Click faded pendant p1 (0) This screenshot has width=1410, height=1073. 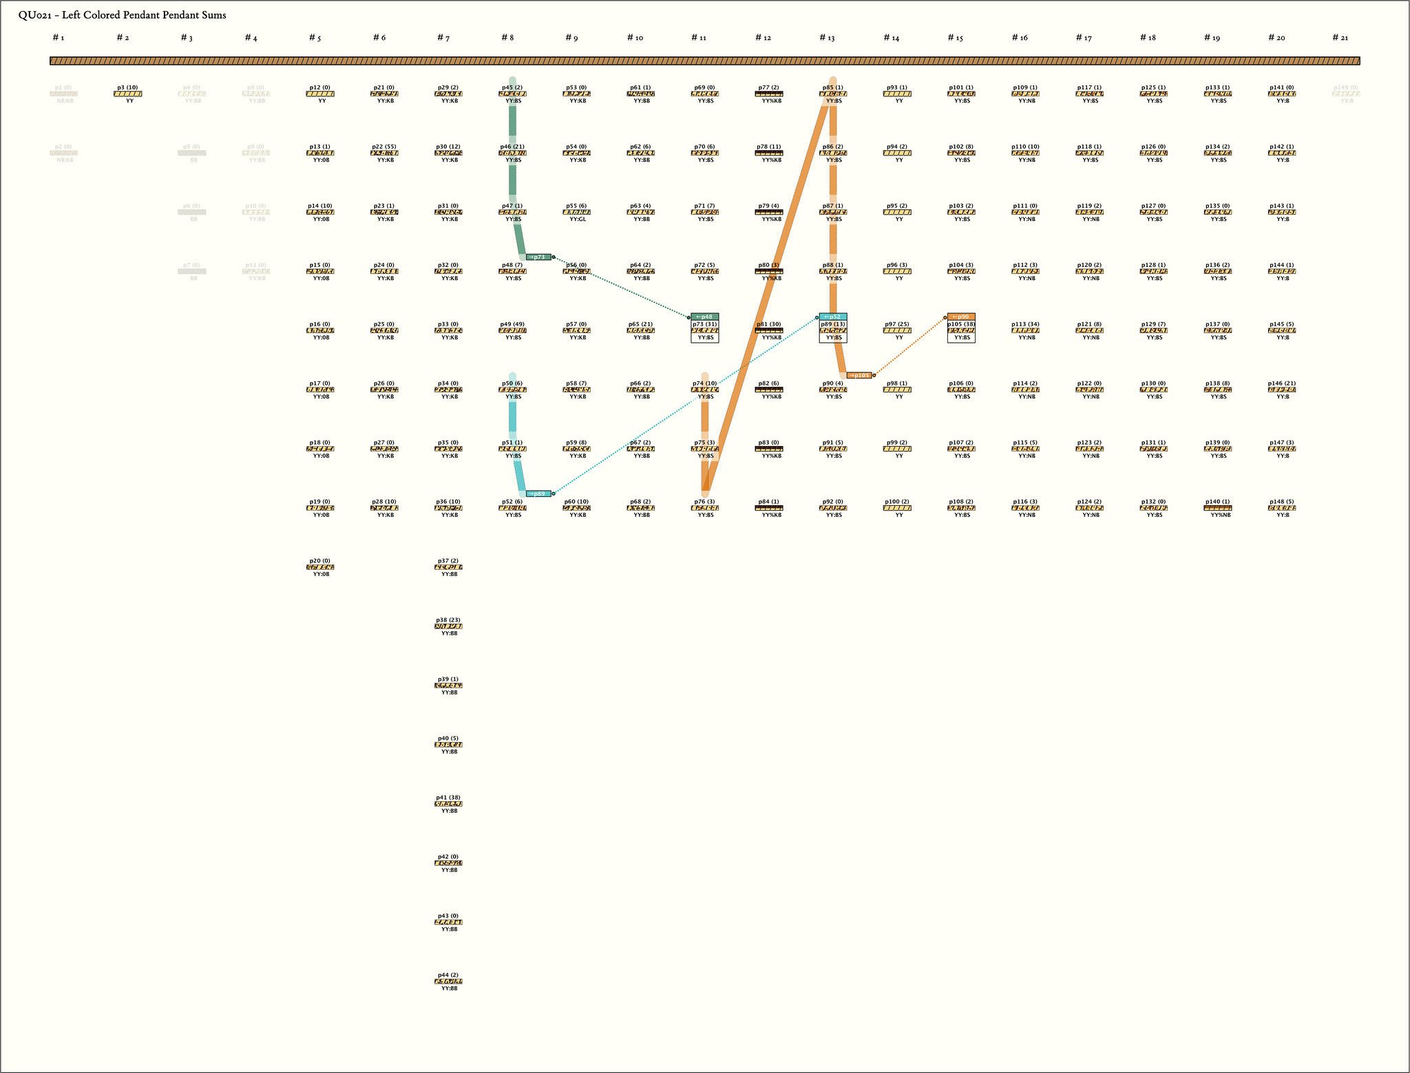[x=63, y=94]
